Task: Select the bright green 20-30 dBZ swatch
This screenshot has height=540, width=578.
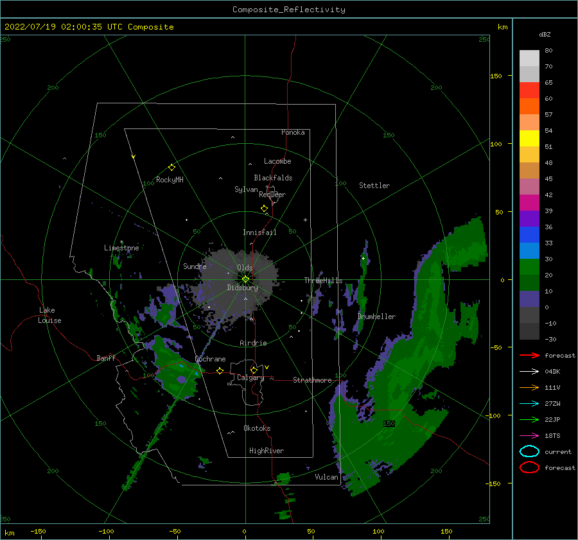Action: pyautogui.click(x=529, y=267)
